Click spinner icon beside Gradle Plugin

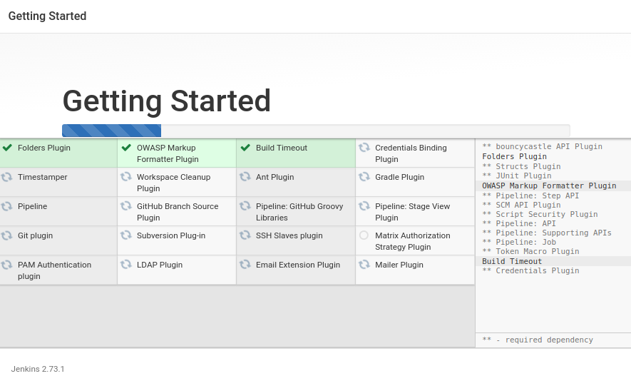(x=364, y=177)
